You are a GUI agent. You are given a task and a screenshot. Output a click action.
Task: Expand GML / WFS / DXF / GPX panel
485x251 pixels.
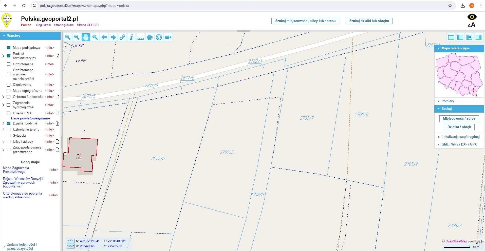click(x=459, y=144)
